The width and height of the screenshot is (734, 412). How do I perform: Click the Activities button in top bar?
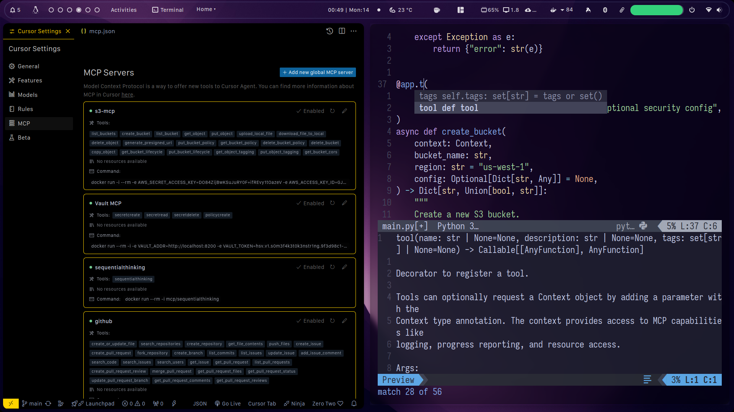[123, 10]
